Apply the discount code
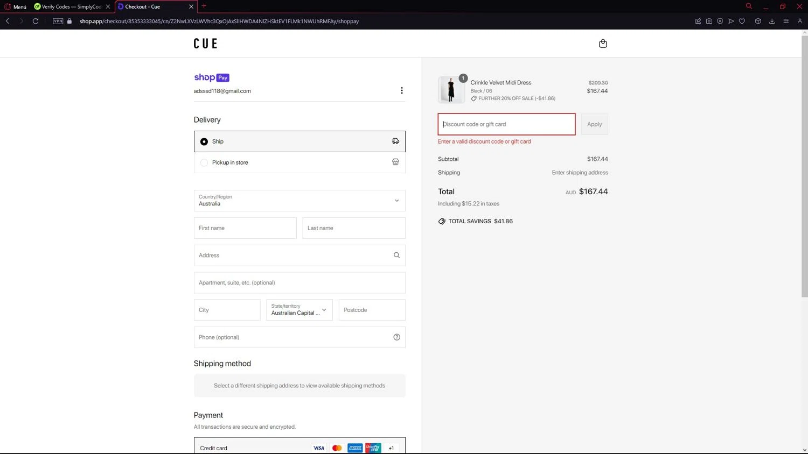808x454 pixels. coord(594,124)
